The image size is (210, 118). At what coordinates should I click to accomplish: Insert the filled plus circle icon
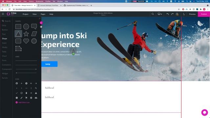(x=26, y=83)
